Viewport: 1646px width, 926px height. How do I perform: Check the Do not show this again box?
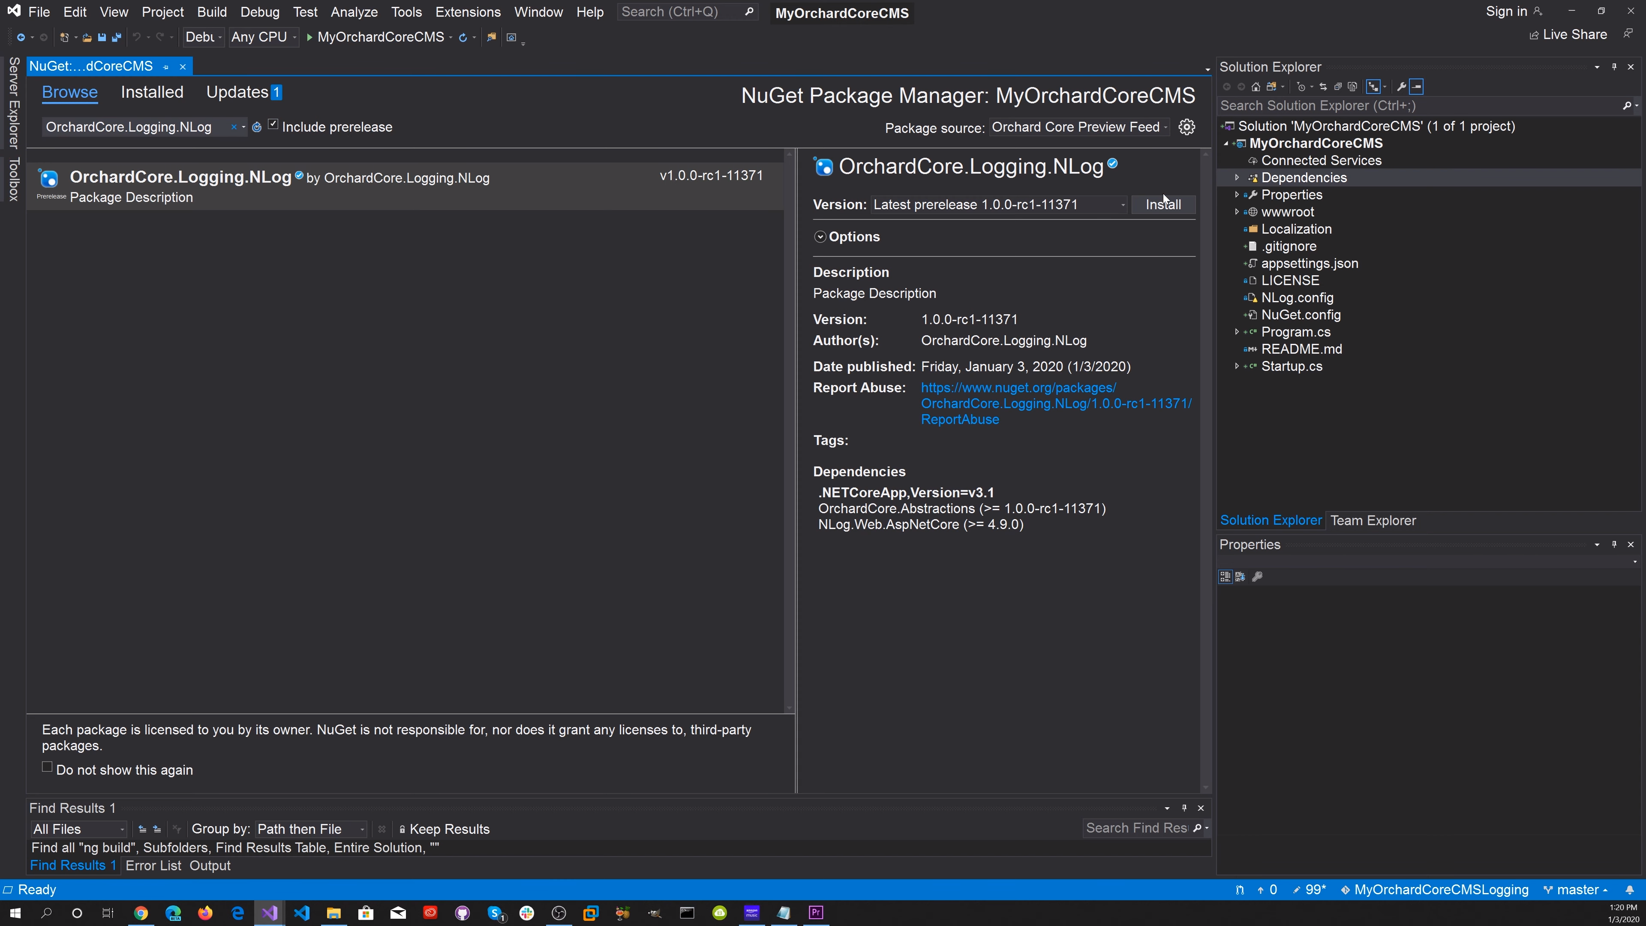tap(47, 767)
